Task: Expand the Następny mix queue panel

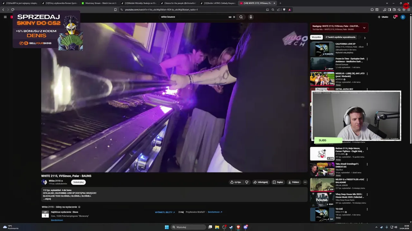Action: (x=364, y=28)
